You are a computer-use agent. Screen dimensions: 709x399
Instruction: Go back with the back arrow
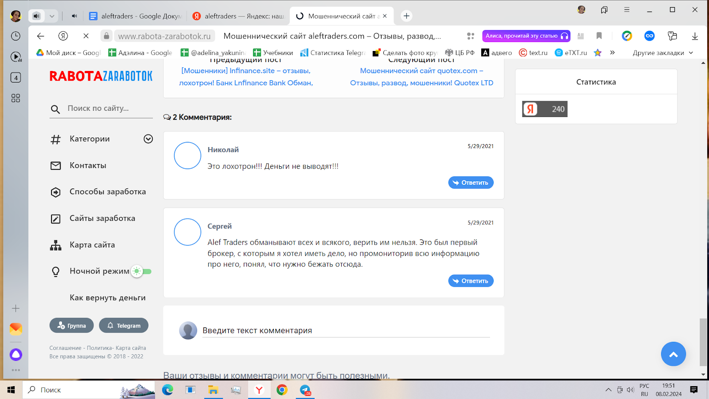pyautogui.click(x=40, y=36)
